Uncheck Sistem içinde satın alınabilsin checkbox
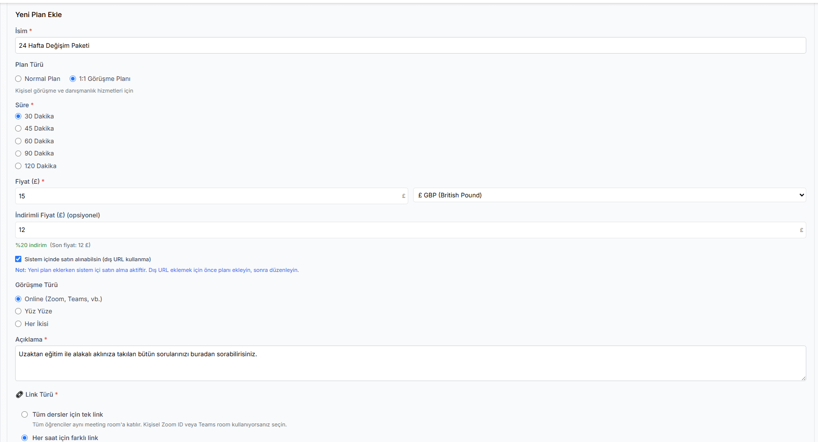 (19, 259)
